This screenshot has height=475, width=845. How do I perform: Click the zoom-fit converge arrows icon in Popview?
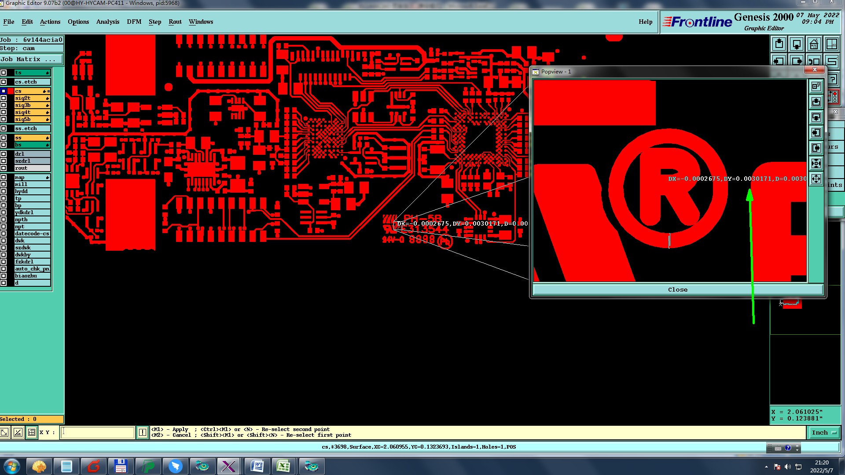click(816, 164)
